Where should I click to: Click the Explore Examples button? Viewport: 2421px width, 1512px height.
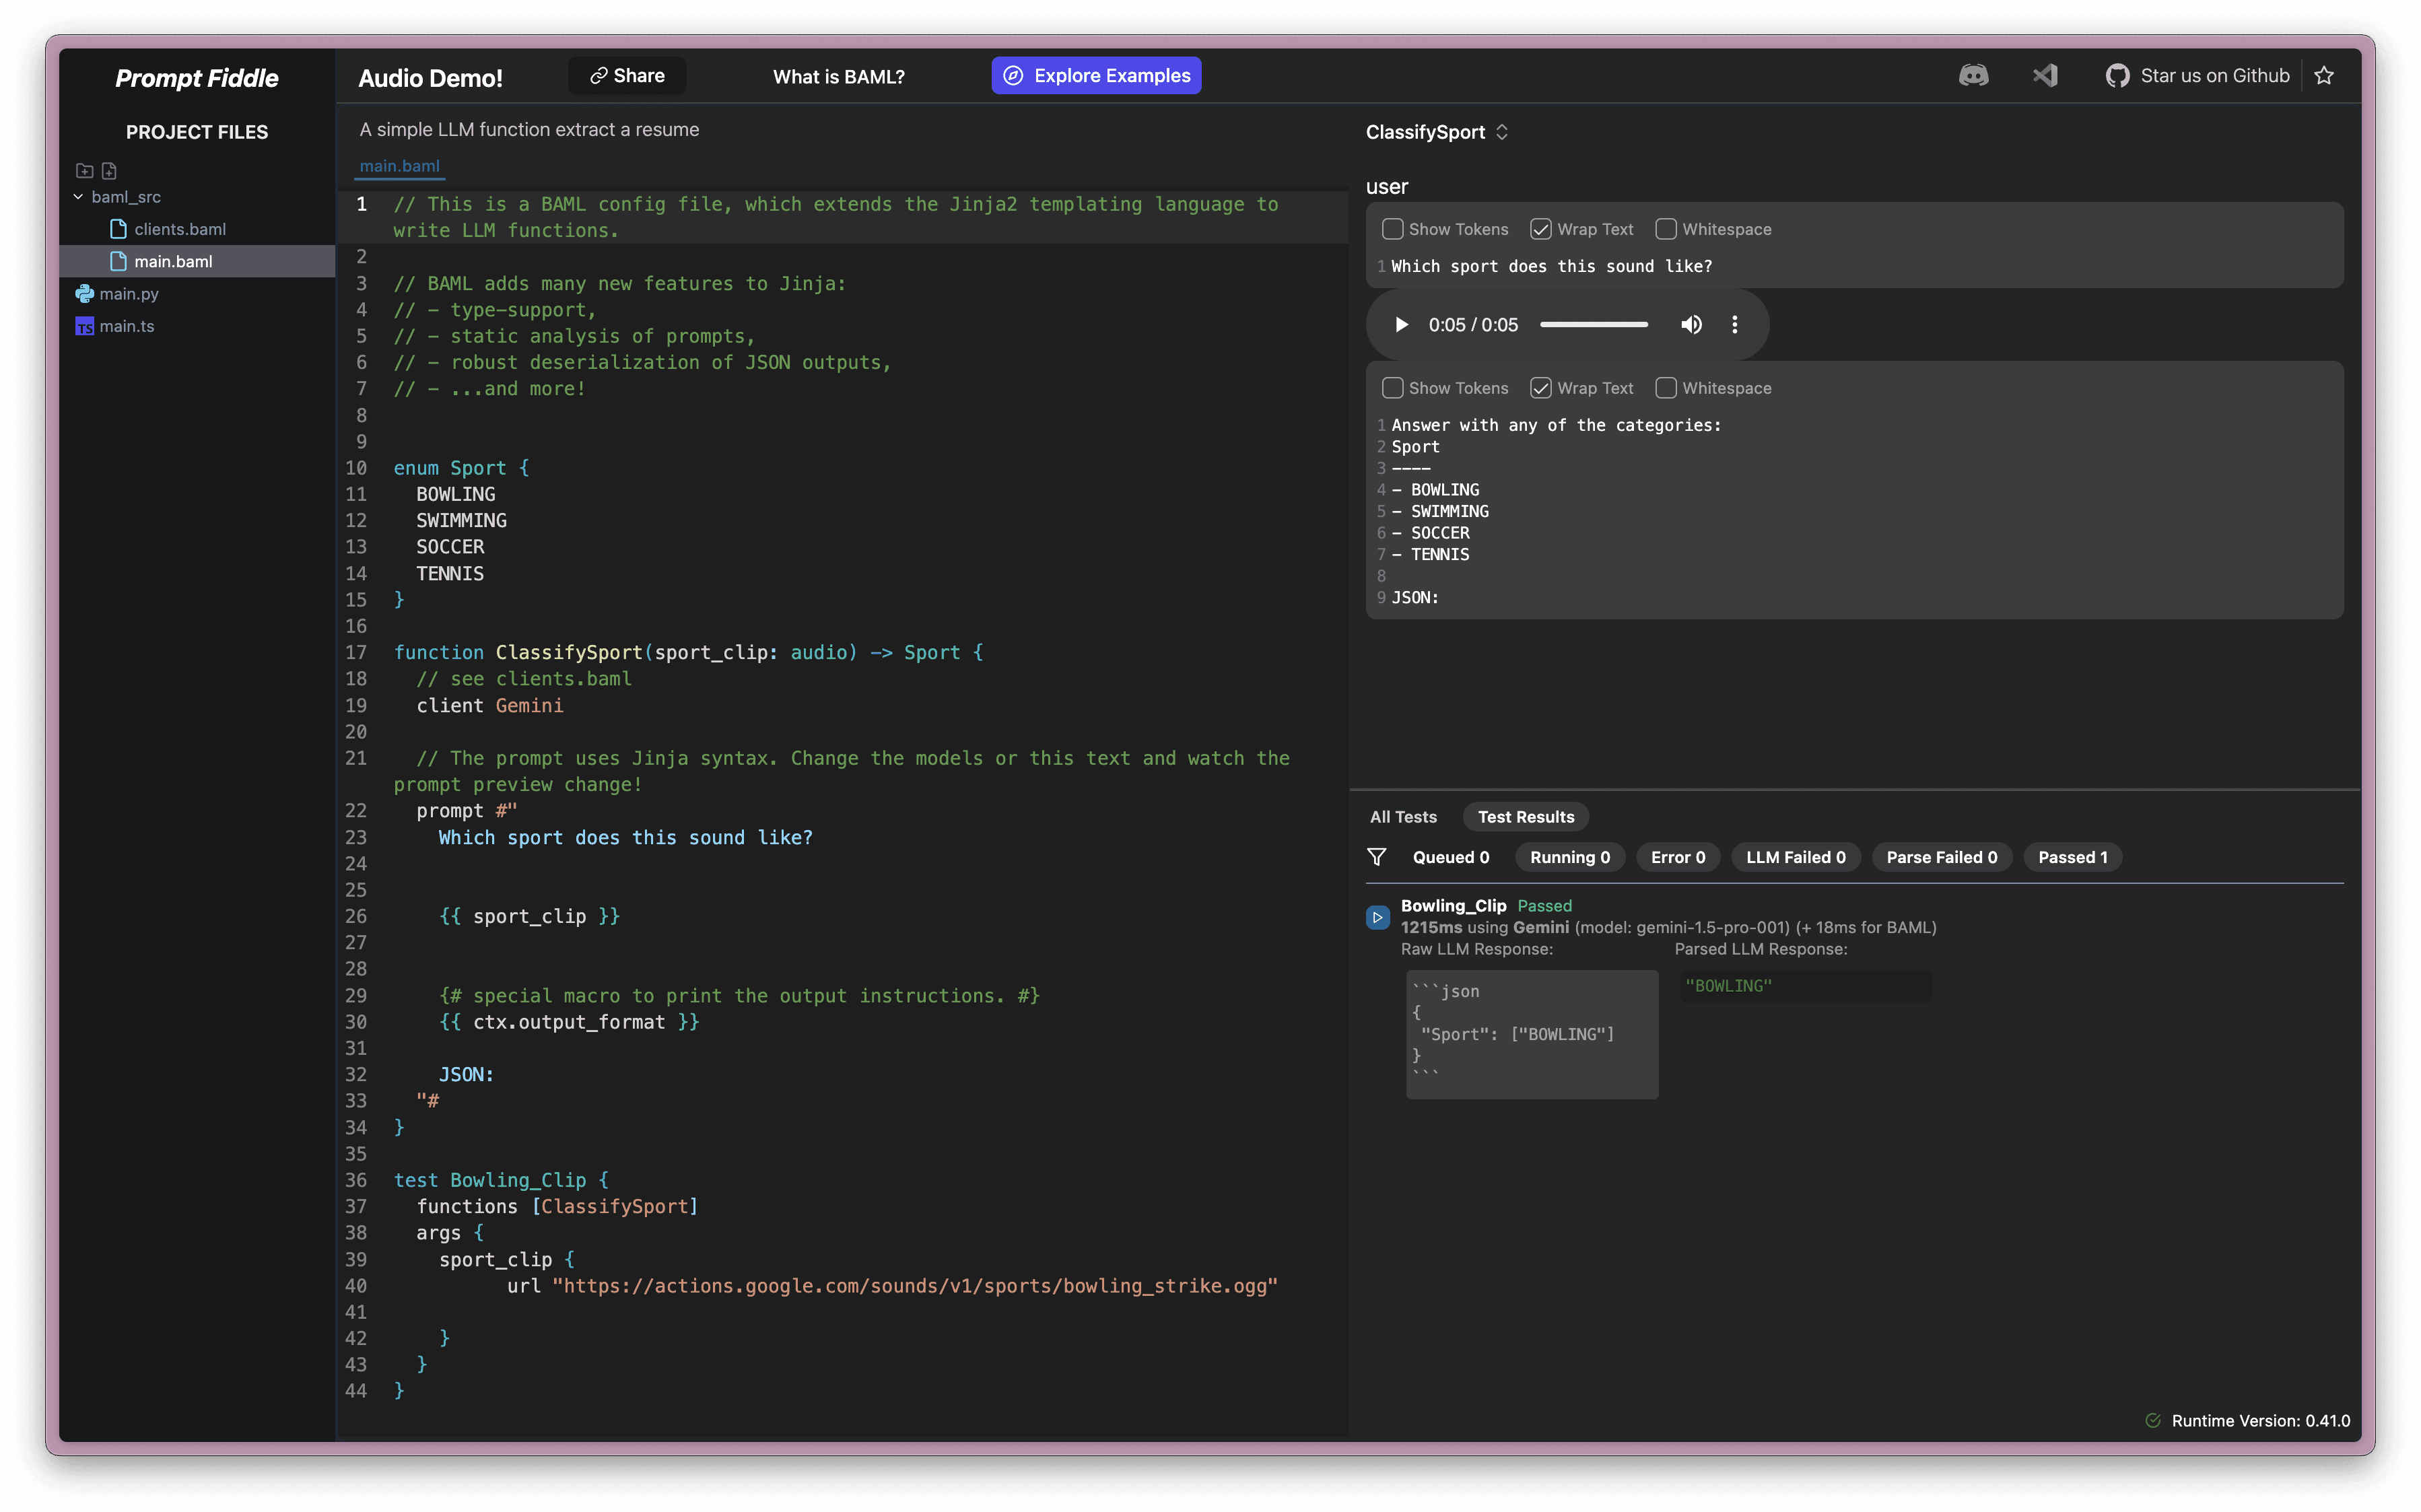[1096, 76]
